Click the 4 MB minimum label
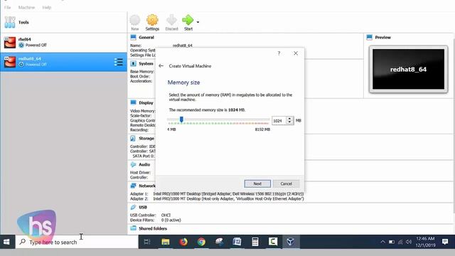 tap(171, 129)
